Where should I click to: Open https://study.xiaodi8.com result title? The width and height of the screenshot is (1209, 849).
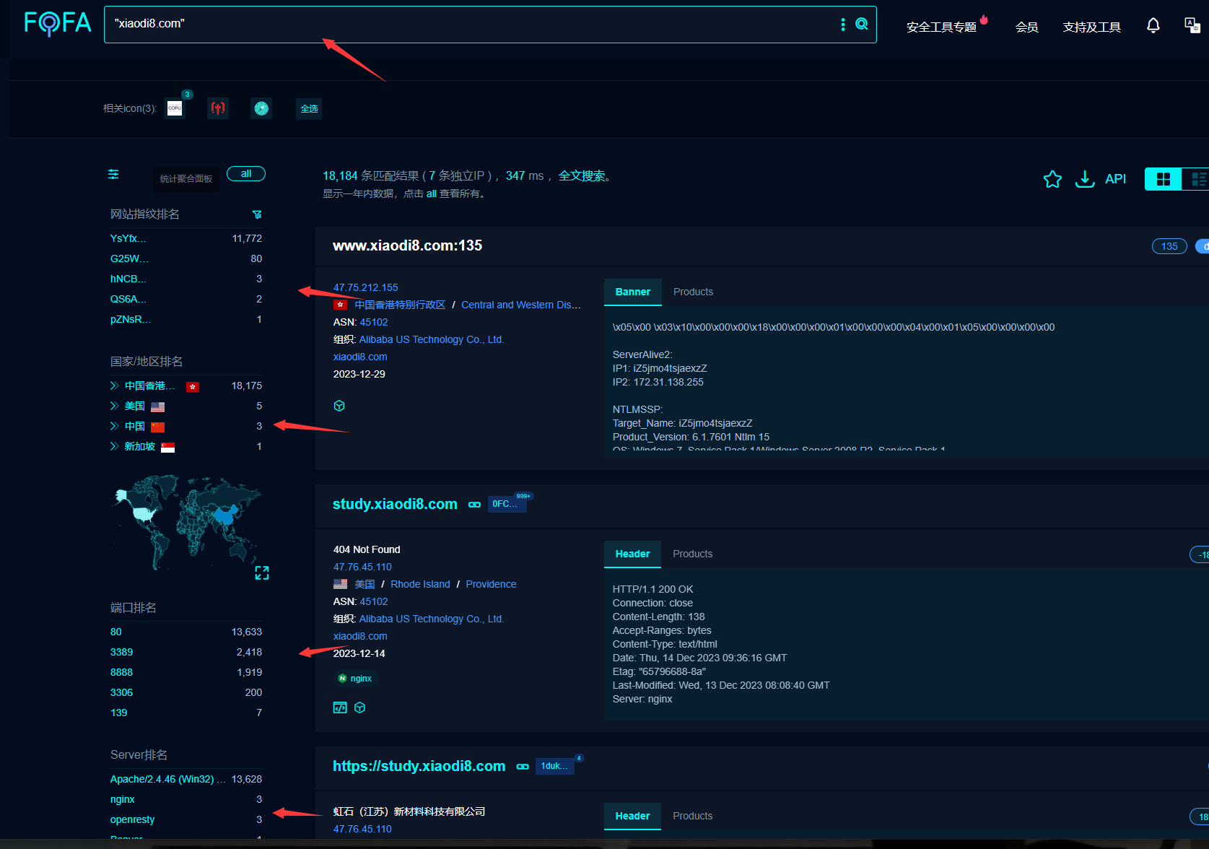point(419,766)
